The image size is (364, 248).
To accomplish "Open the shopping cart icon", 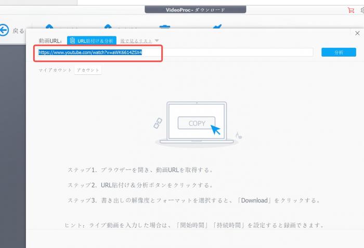I will click(x=351, y=10).
